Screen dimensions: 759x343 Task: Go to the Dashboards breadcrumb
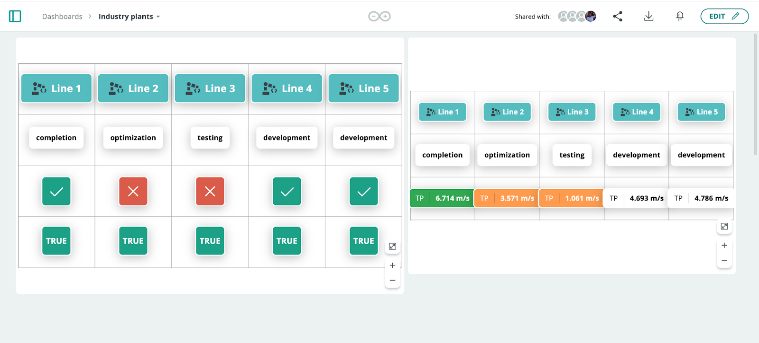pos(62,17)
